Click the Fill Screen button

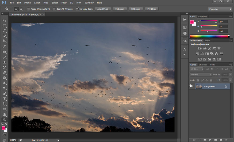coord(136,9)
